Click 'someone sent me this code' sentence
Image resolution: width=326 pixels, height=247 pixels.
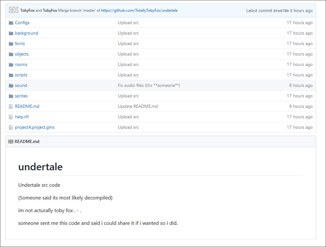[x=98, y=223]
